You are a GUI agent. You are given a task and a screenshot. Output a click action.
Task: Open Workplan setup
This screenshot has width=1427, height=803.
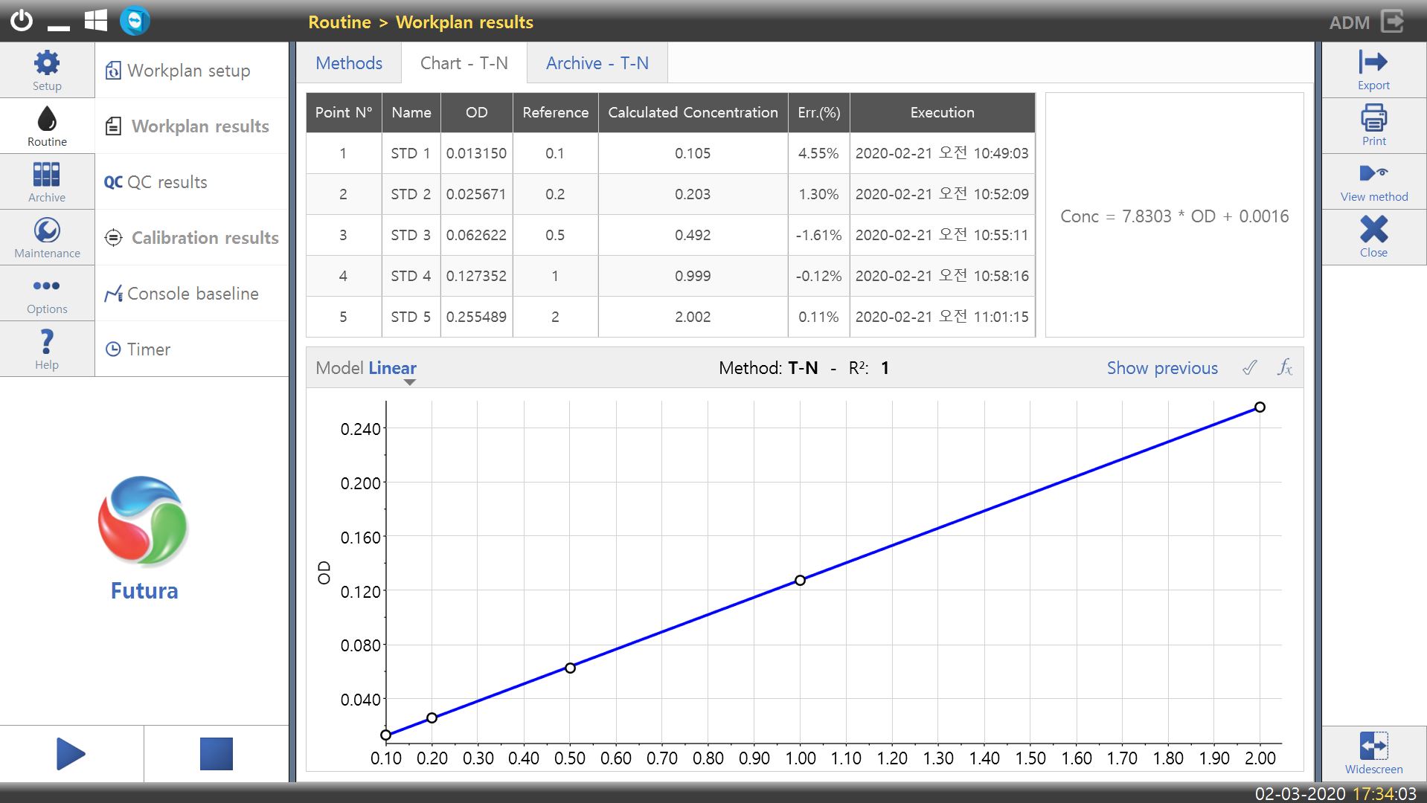(192, 71)
